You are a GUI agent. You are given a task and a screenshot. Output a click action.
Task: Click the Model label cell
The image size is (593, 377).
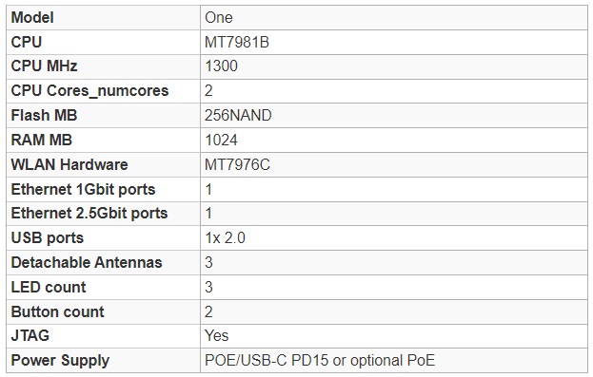[x=103, y=18]
